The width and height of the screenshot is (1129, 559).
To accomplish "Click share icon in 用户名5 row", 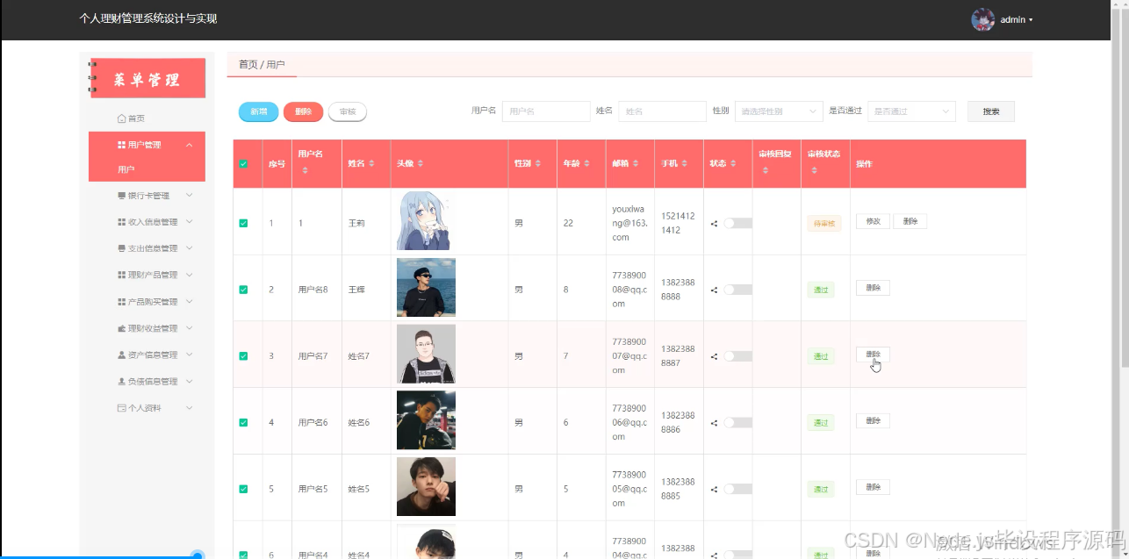I will pos(715,489).
